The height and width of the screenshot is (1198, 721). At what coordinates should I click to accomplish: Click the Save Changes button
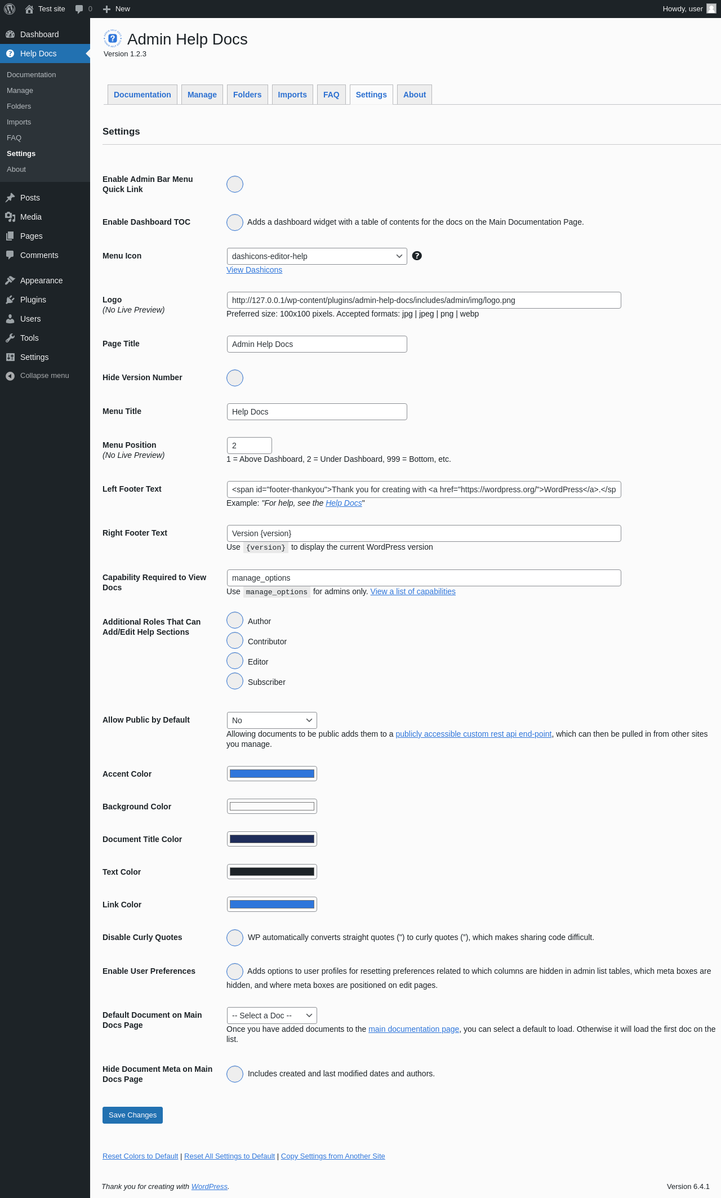[x=132, y=1115]
